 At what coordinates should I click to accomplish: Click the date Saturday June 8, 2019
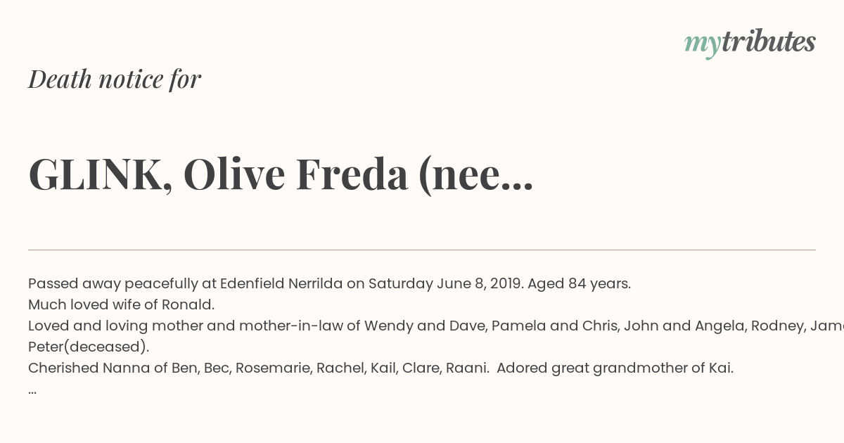(x=446, y=284)
